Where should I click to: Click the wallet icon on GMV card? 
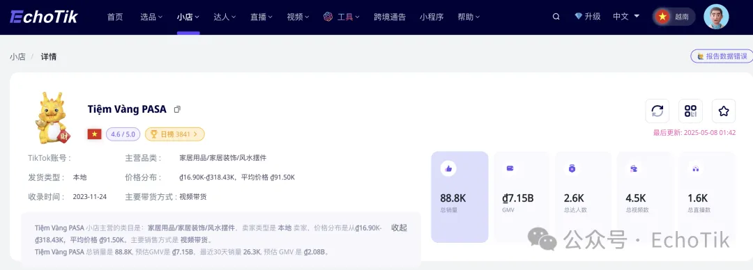(x=510, y=168)
